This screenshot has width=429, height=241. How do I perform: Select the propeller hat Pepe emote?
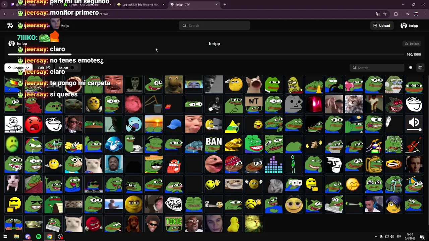point(414,184)
